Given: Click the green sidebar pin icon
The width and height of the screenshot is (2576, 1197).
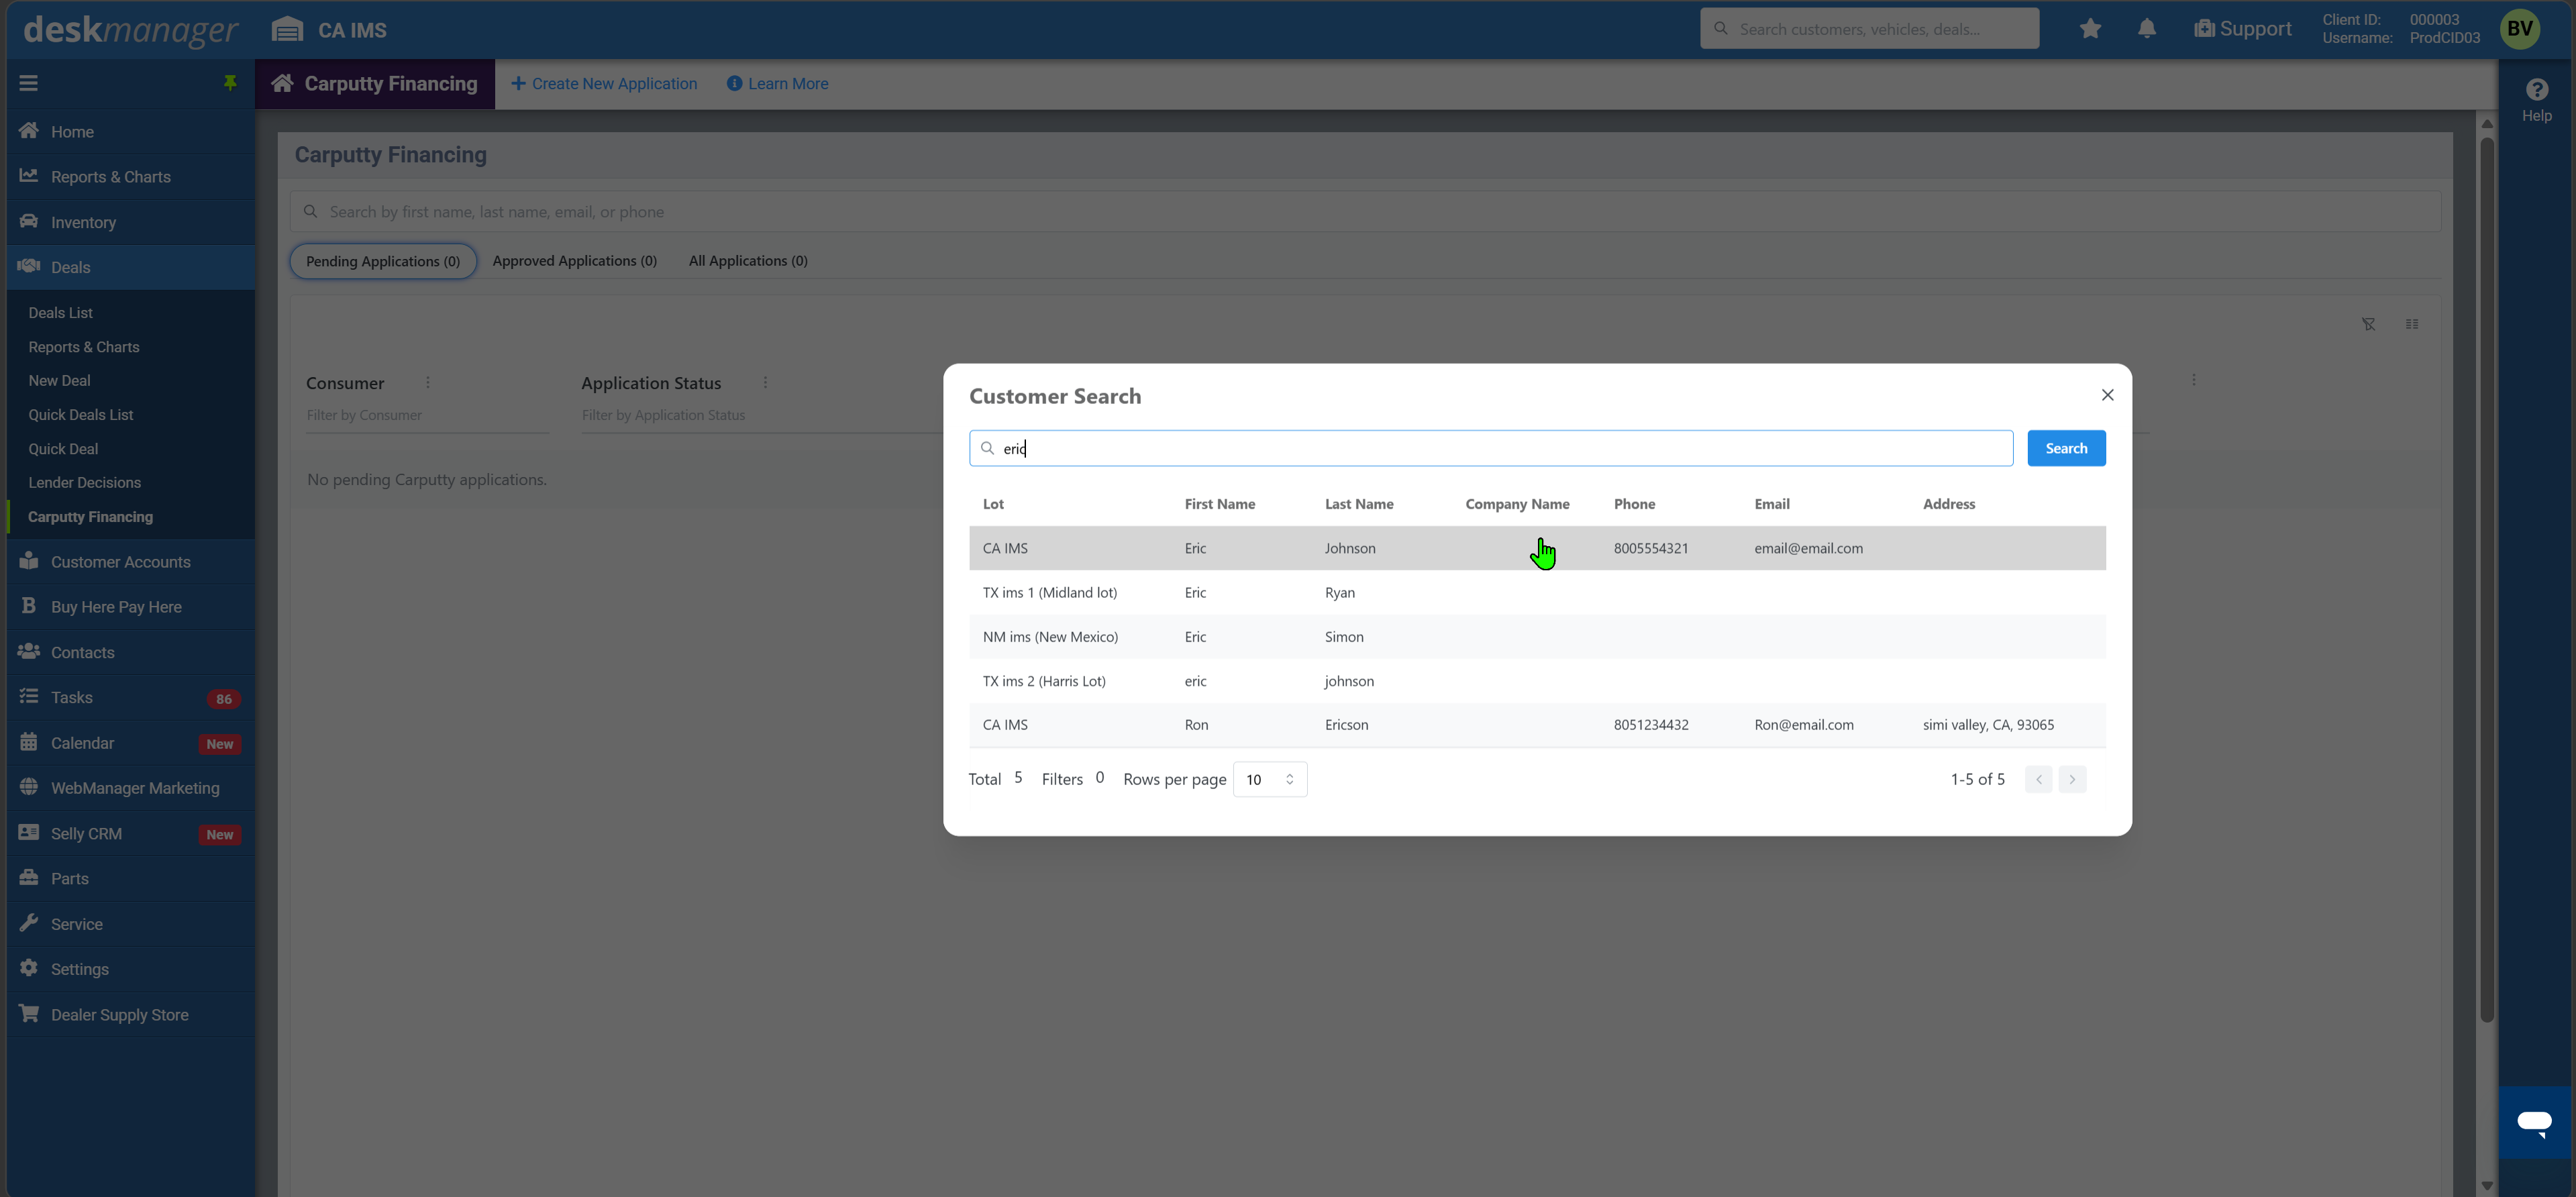Looking at the screenshot, I should (x=230, y=83).
